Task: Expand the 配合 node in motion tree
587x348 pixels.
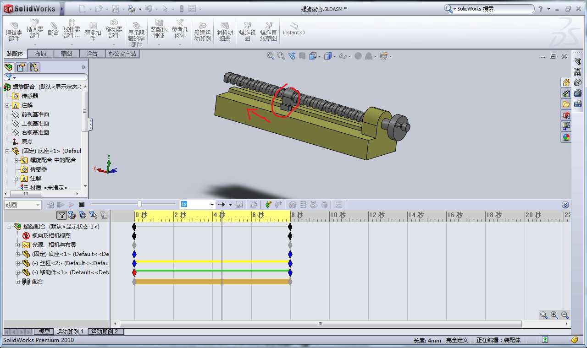Action: 18,282
